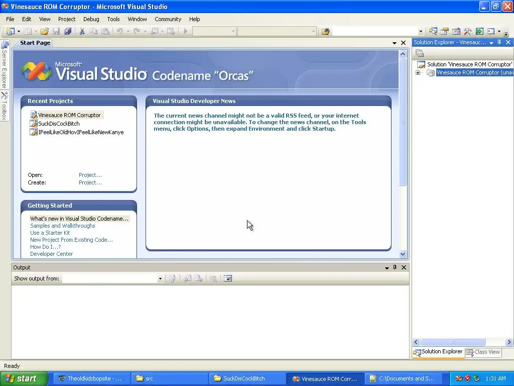Click the Undo arrow icon

tap(119, 31)
